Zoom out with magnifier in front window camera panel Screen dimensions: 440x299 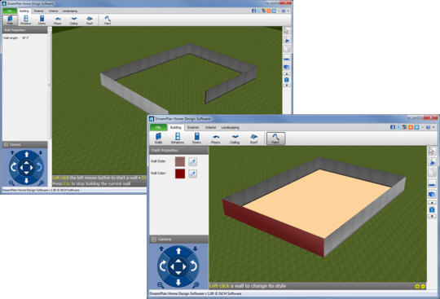[161, 285]
